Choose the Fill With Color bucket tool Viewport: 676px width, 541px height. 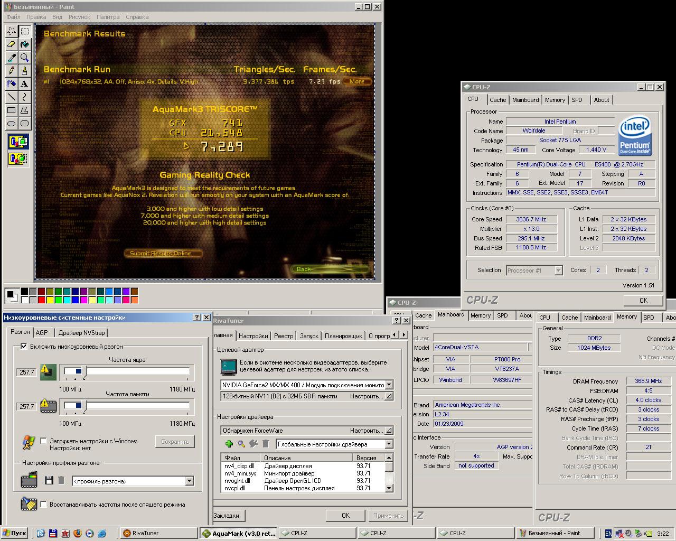(24, 44)
